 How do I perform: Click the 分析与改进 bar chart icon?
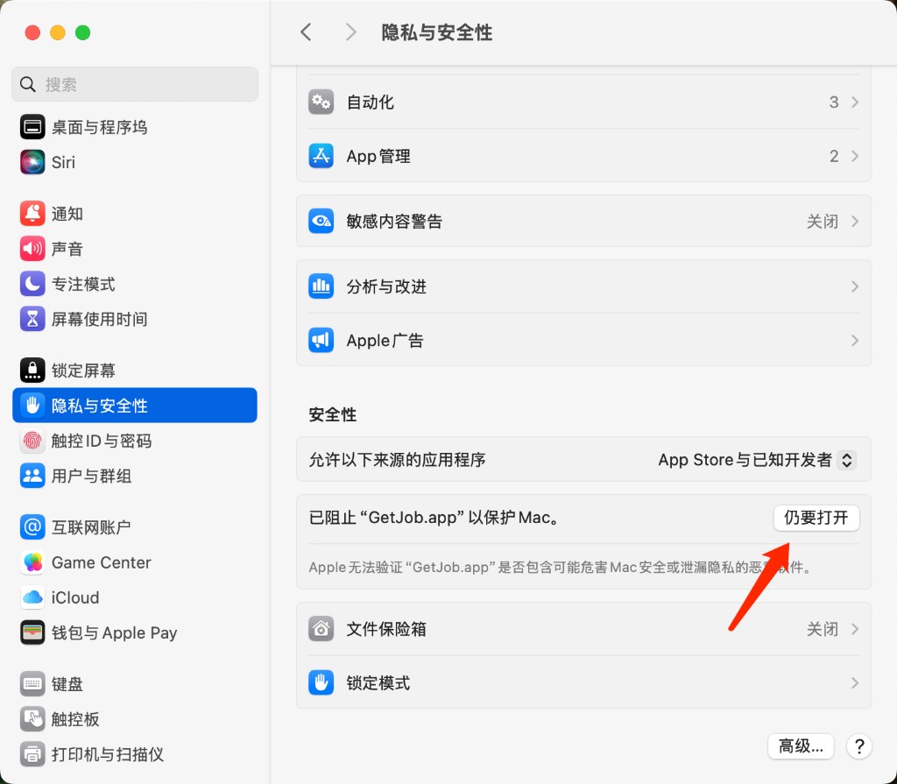coord(321,286)
